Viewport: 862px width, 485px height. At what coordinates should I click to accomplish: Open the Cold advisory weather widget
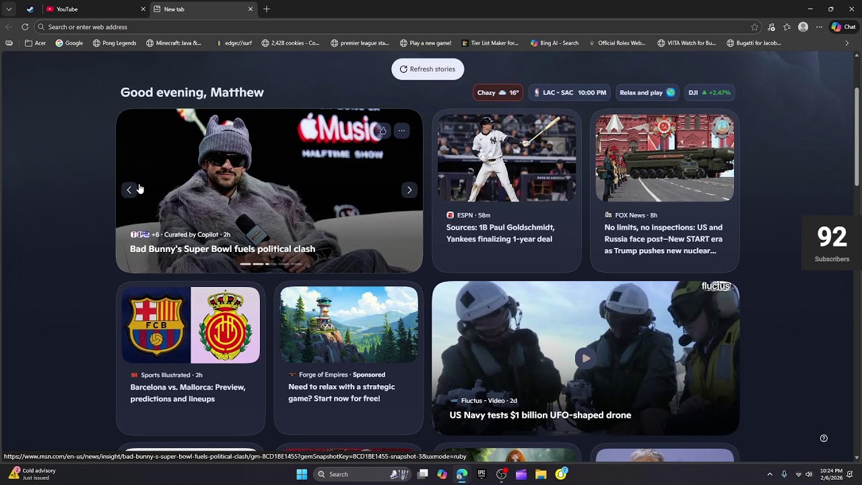tap(34, 474)
